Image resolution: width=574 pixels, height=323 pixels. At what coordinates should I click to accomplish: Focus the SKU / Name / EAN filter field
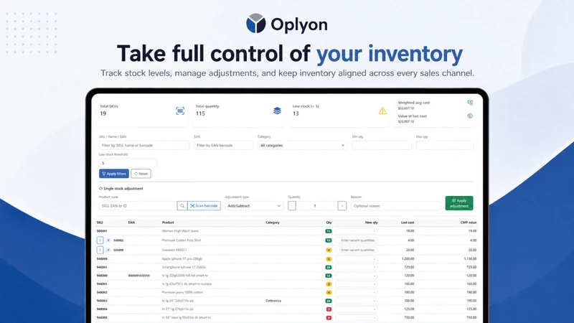tap(144, 146)
